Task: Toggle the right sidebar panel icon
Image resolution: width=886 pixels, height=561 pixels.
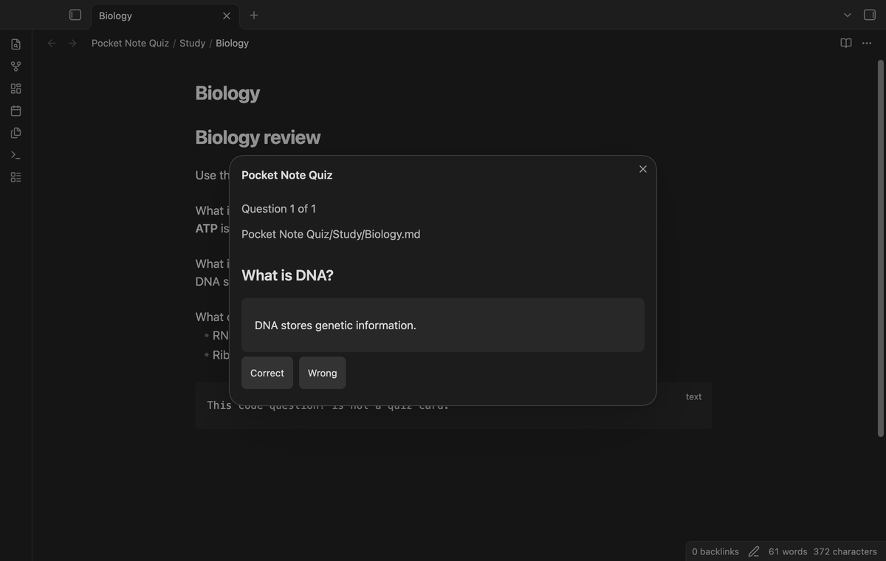Action: tap(869, 15)
